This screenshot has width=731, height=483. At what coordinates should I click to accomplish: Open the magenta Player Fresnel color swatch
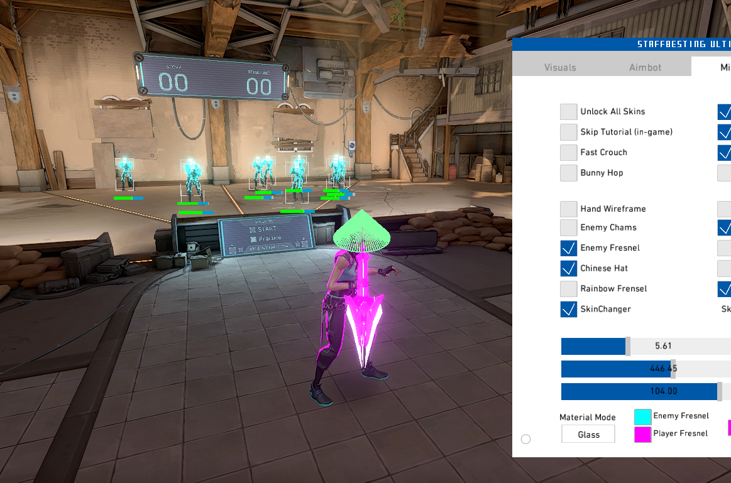[x=642, y=434]
